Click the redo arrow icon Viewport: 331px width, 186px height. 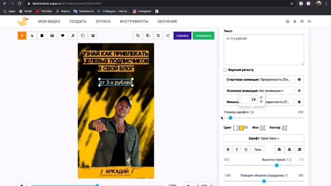pos(168,36)
